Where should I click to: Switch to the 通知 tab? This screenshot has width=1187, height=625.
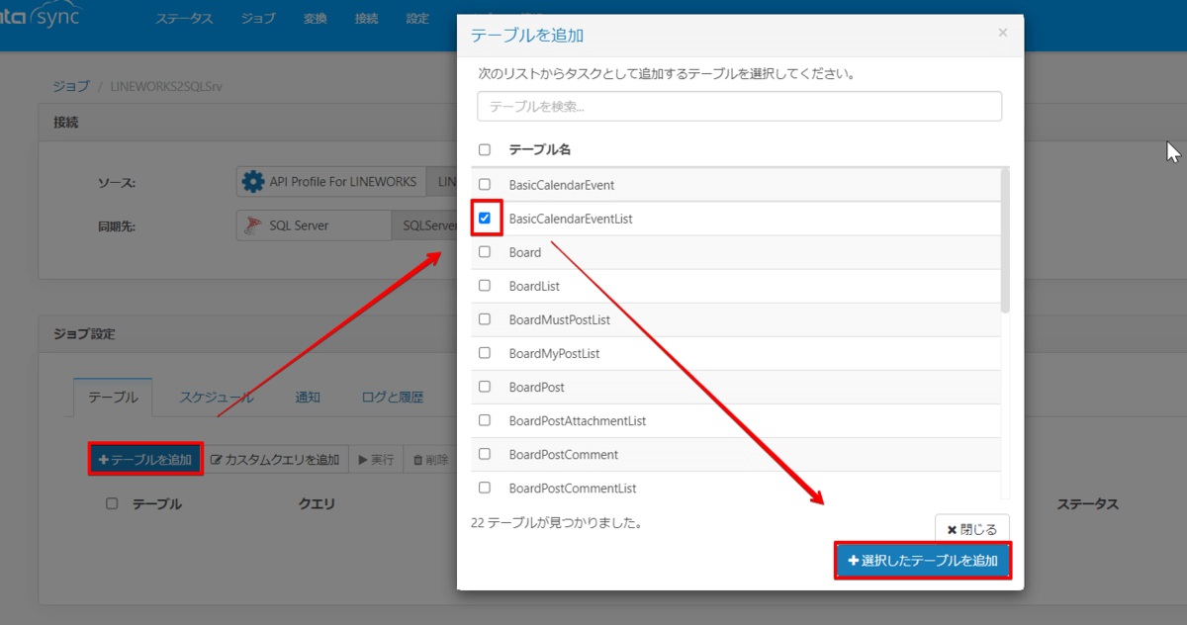pyautogui.click(x=308, y=398)
